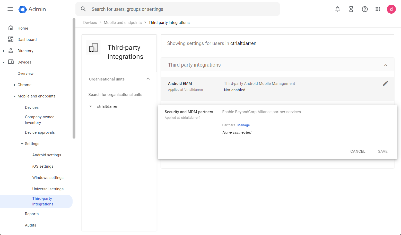The width and height of the screenshot is (401, 235).
Task: Collapse the Third-party integrations section
Action: [x=386, y=65]
